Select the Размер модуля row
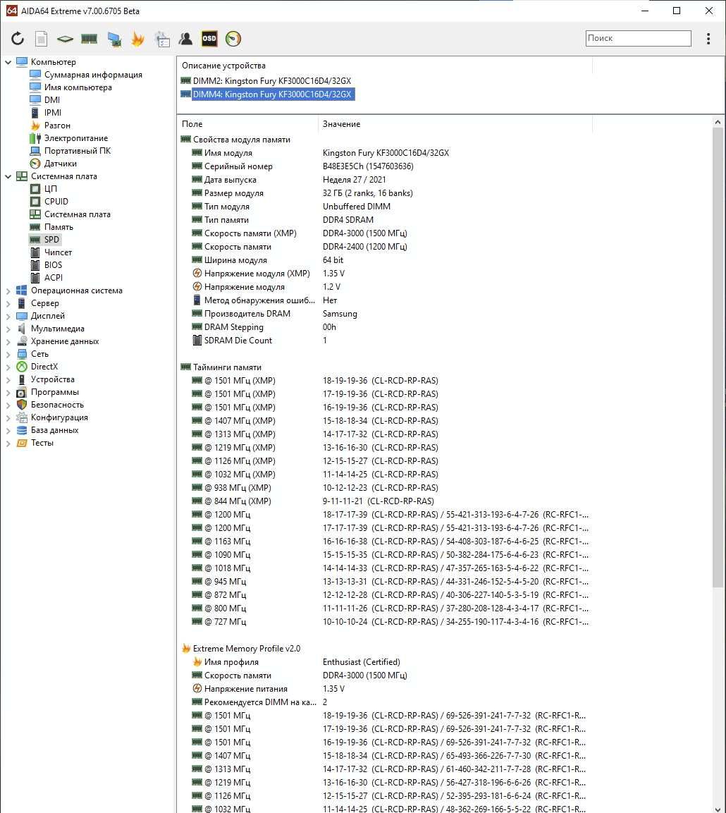 [384, 193]
